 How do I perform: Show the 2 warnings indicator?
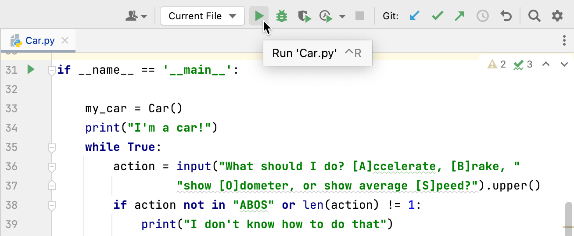[497, 64]
